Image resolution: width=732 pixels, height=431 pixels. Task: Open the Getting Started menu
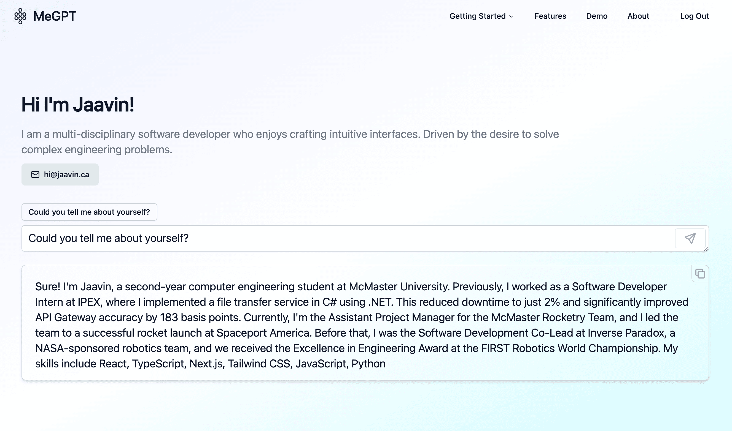(x=477, y=16)
